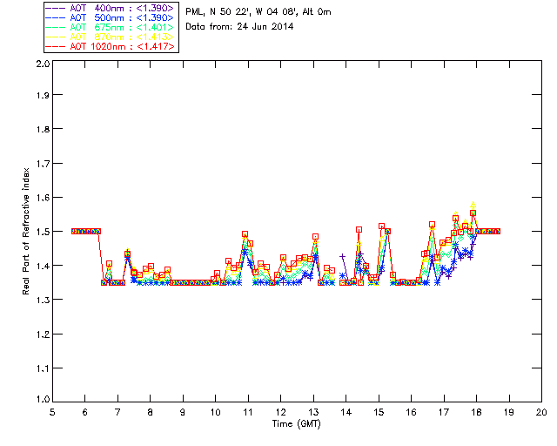Click the x-axis hour label 7

tap(117, 412)
